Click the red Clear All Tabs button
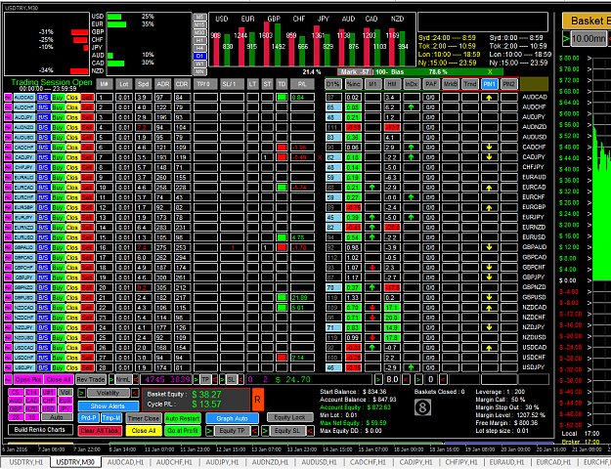This screenshot has height=469, width=611. [x=100, y=431]
